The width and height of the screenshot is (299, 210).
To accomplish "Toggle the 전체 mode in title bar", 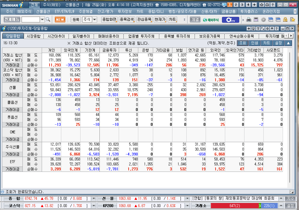I will 34,5.
